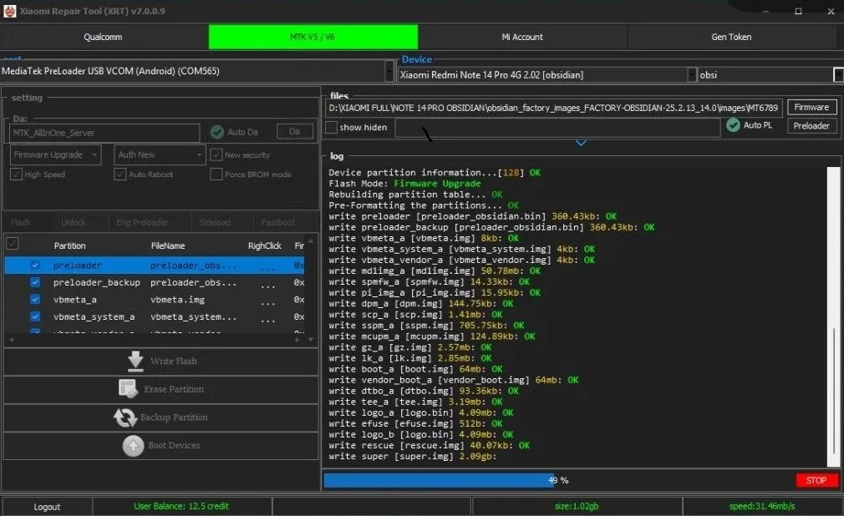Toggle the New security checkbox
Screen dimensions: 844x516
(216, 155)
